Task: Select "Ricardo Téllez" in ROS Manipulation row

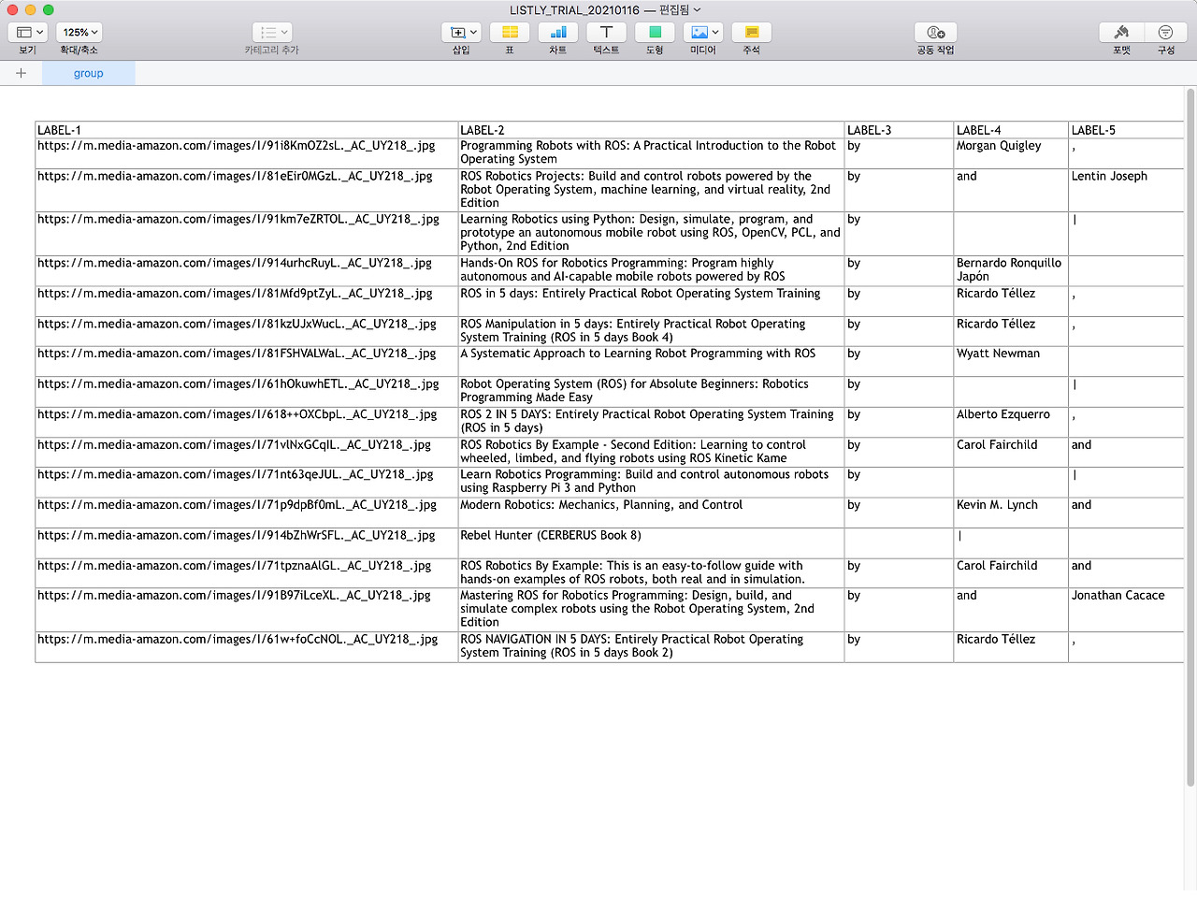Action: 1011,331
